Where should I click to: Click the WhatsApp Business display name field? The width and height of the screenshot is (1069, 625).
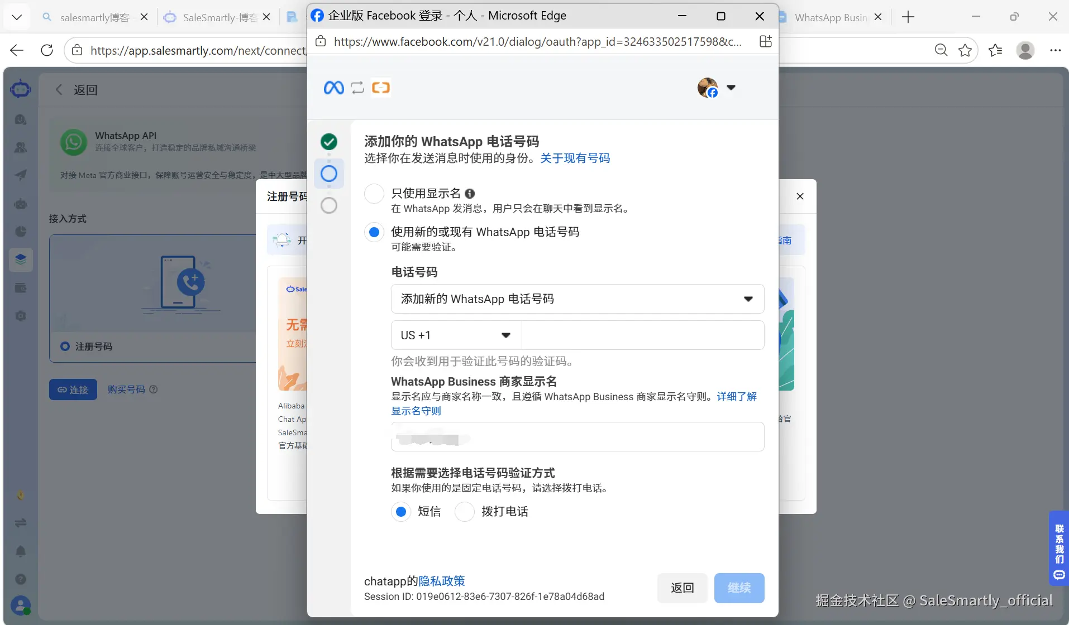point(578,437)
